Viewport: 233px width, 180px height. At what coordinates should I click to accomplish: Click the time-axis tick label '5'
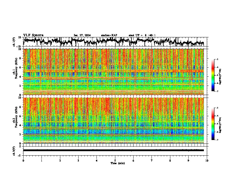[115, 161]
